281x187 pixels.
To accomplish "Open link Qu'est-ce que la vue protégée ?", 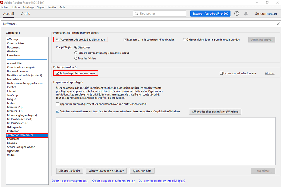I will pos(70,181).
